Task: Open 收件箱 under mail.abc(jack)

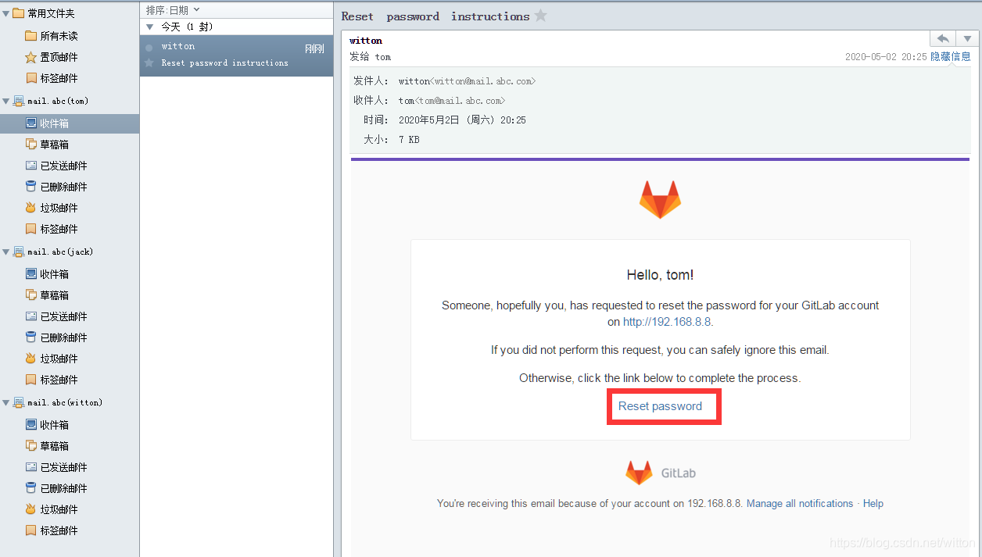Action: [47, 274]
